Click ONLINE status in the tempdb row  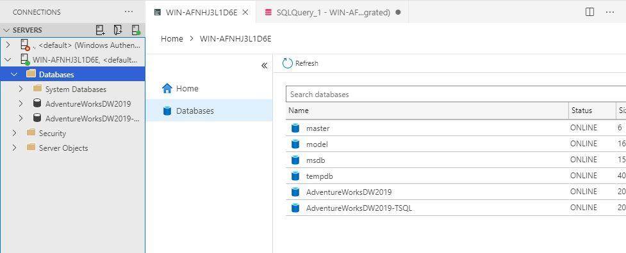(x=584, y=176)
